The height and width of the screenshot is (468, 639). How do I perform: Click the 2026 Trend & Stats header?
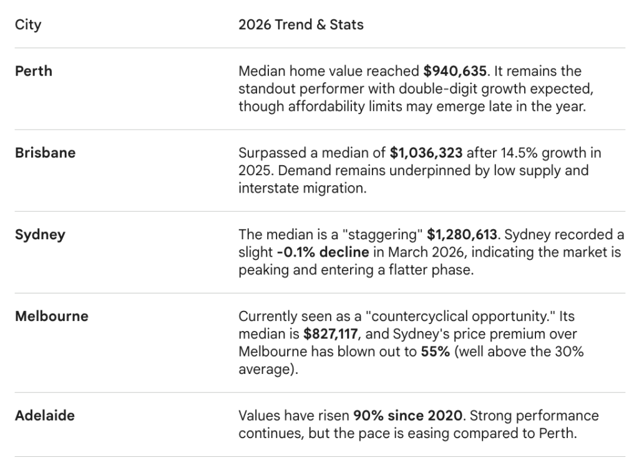(x=301, y=26)
